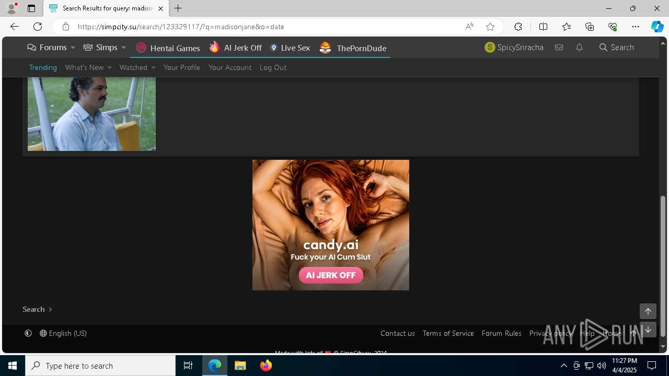Open the network tray icon
The width and height of the screenshot is (669, 376).
[x=589, y=366]
